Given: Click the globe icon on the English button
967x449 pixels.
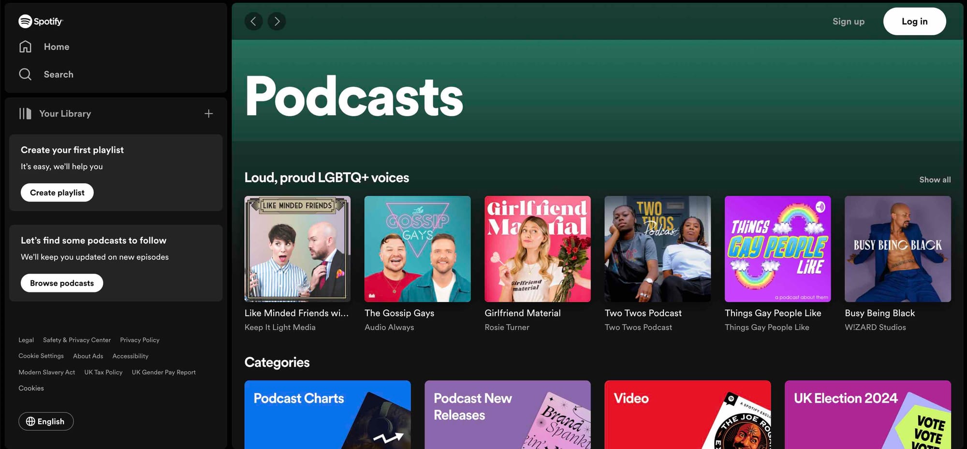Looking at the screenshot, I should (x=30, y=421).
